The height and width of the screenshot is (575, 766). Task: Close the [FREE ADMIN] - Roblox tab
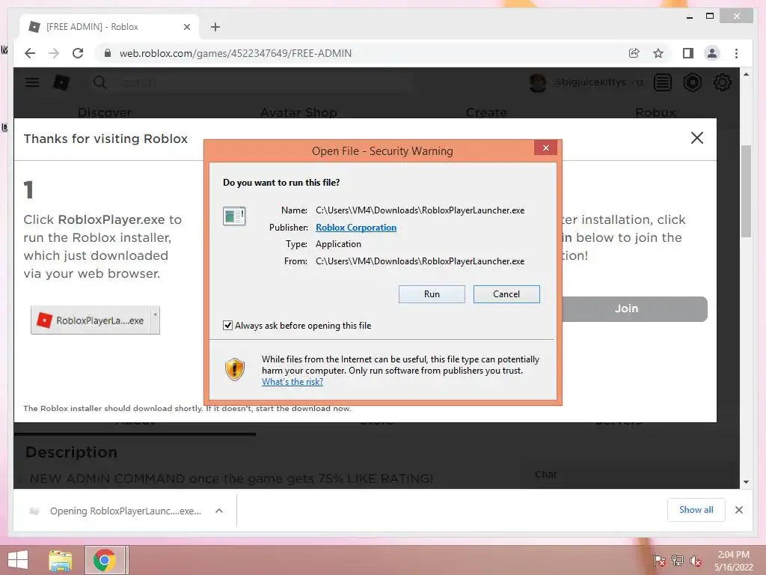click(x=186, y=27)
